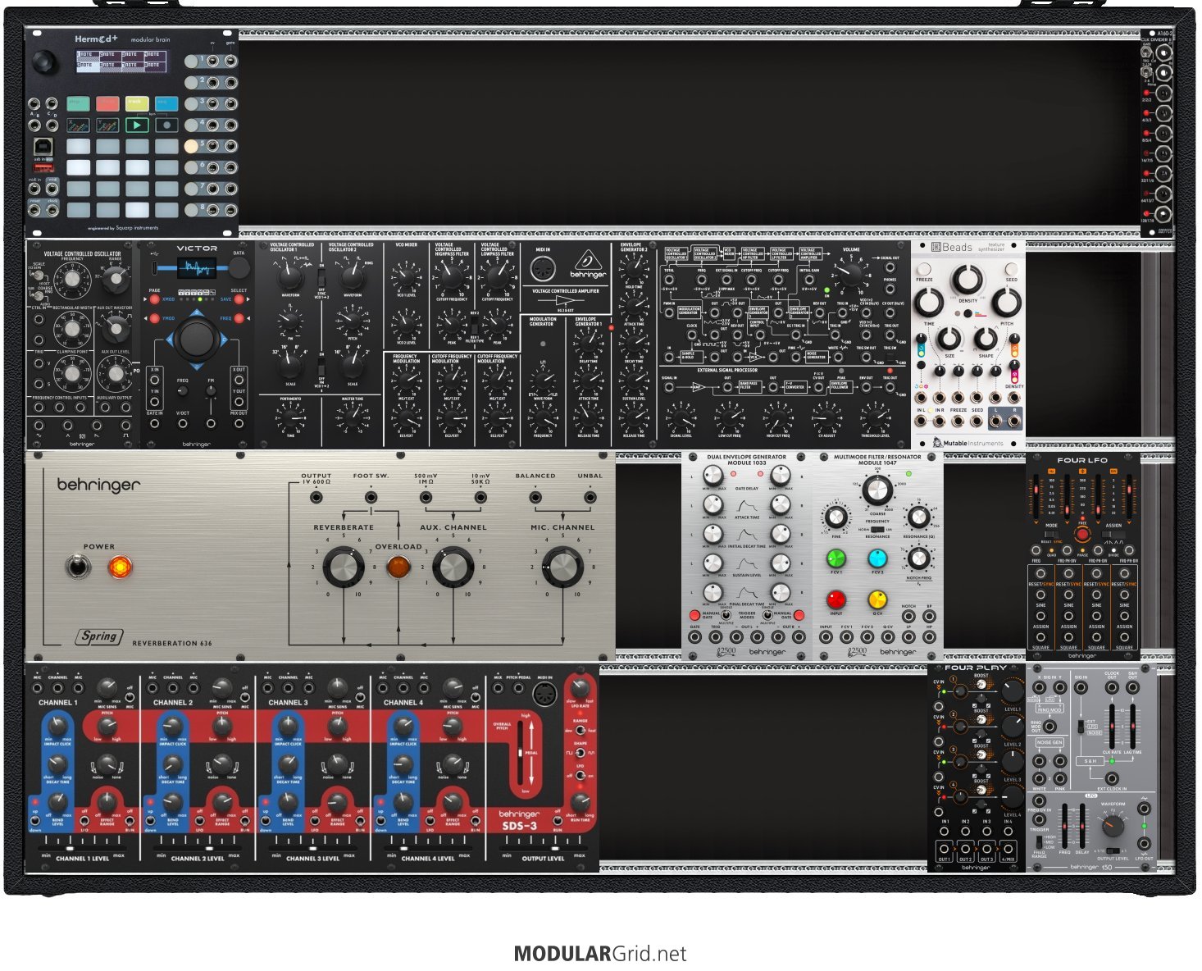
Task: Click the 921 oscillator Frequency knob
Action: coord(71,280)
